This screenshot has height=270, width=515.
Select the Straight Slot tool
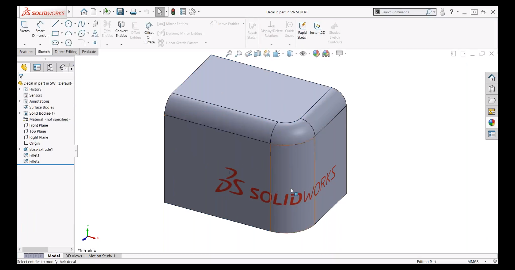point(55,43)
